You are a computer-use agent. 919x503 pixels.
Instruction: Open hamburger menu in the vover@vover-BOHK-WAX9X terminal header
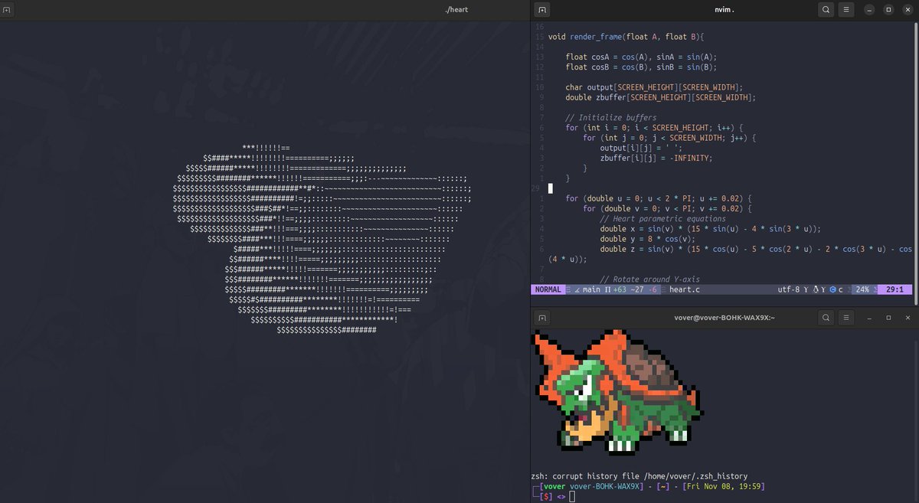click(x=846, y=317)
